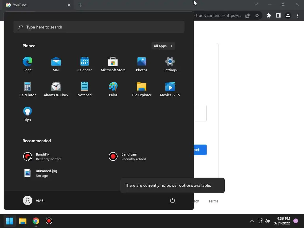Open the Calendar app
Image resolution: width=304 pixels, height=228 pixels.
tap(85, 64)
